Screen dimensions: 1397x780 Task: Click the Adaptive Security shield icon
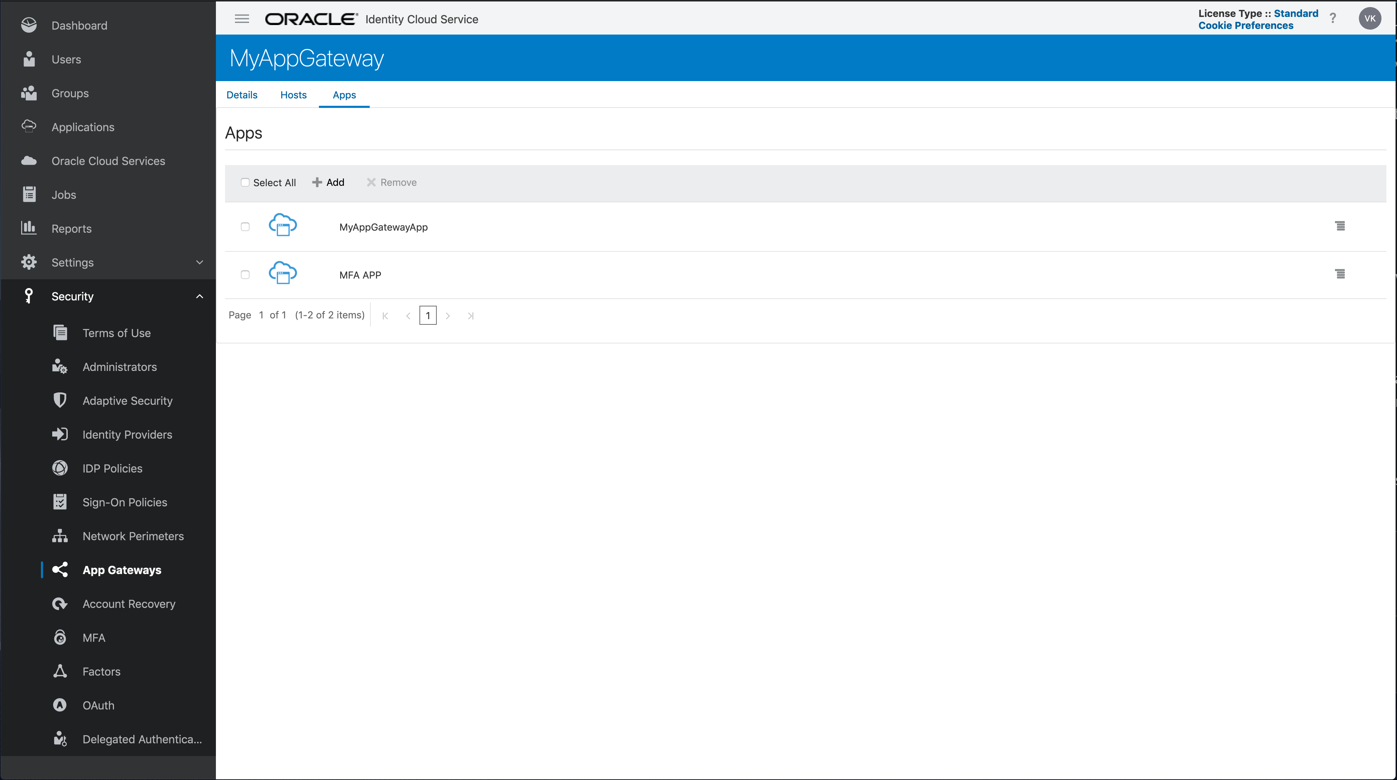[60, 400]
